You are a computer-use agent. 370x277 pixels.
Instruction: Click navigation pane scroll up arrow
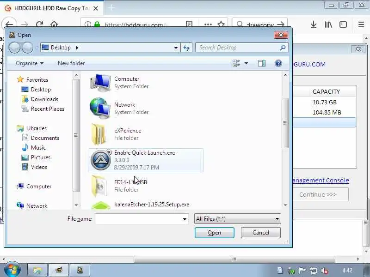click(x=76, y=75)
